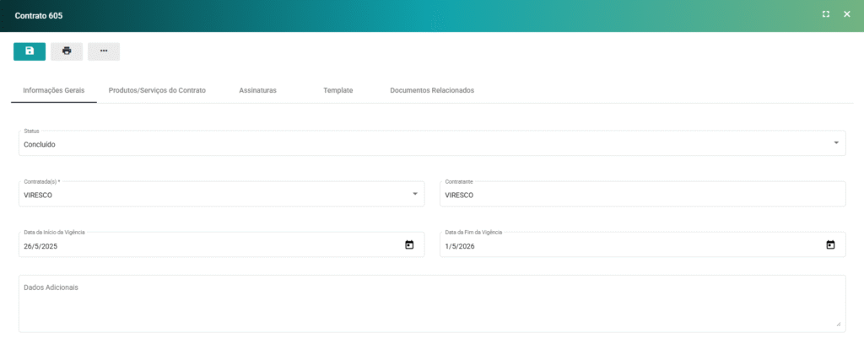Open calendar picker for Data de Fim da Vigência
The image size is (864, 338).
point(830,245)
